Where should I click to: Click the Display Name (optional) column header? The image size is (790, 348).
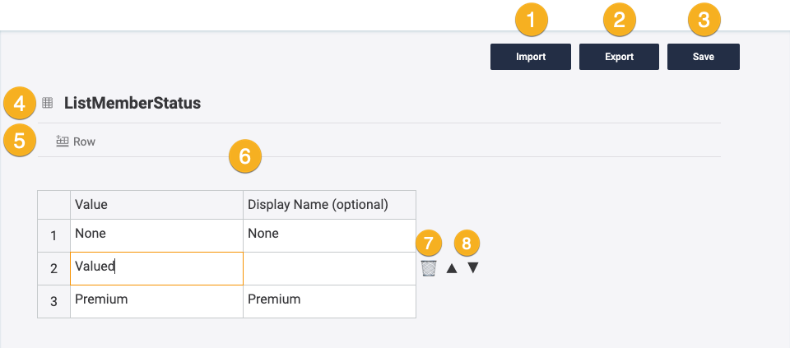pos(329,204)
